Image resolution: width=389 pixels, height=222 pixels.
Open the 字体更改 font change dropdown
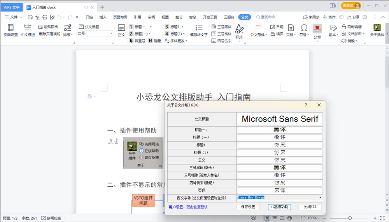click(x=176, y=41)
